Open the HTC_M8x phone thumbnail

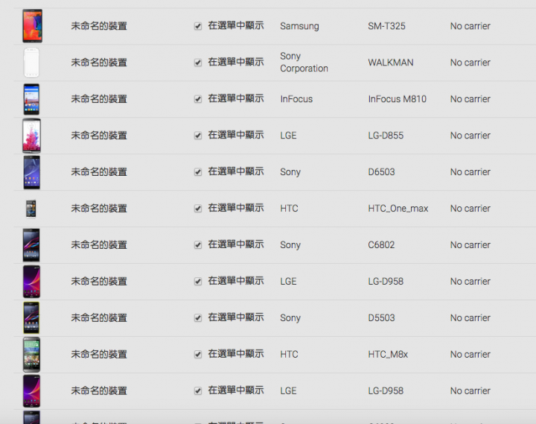(x=31, y=355)
